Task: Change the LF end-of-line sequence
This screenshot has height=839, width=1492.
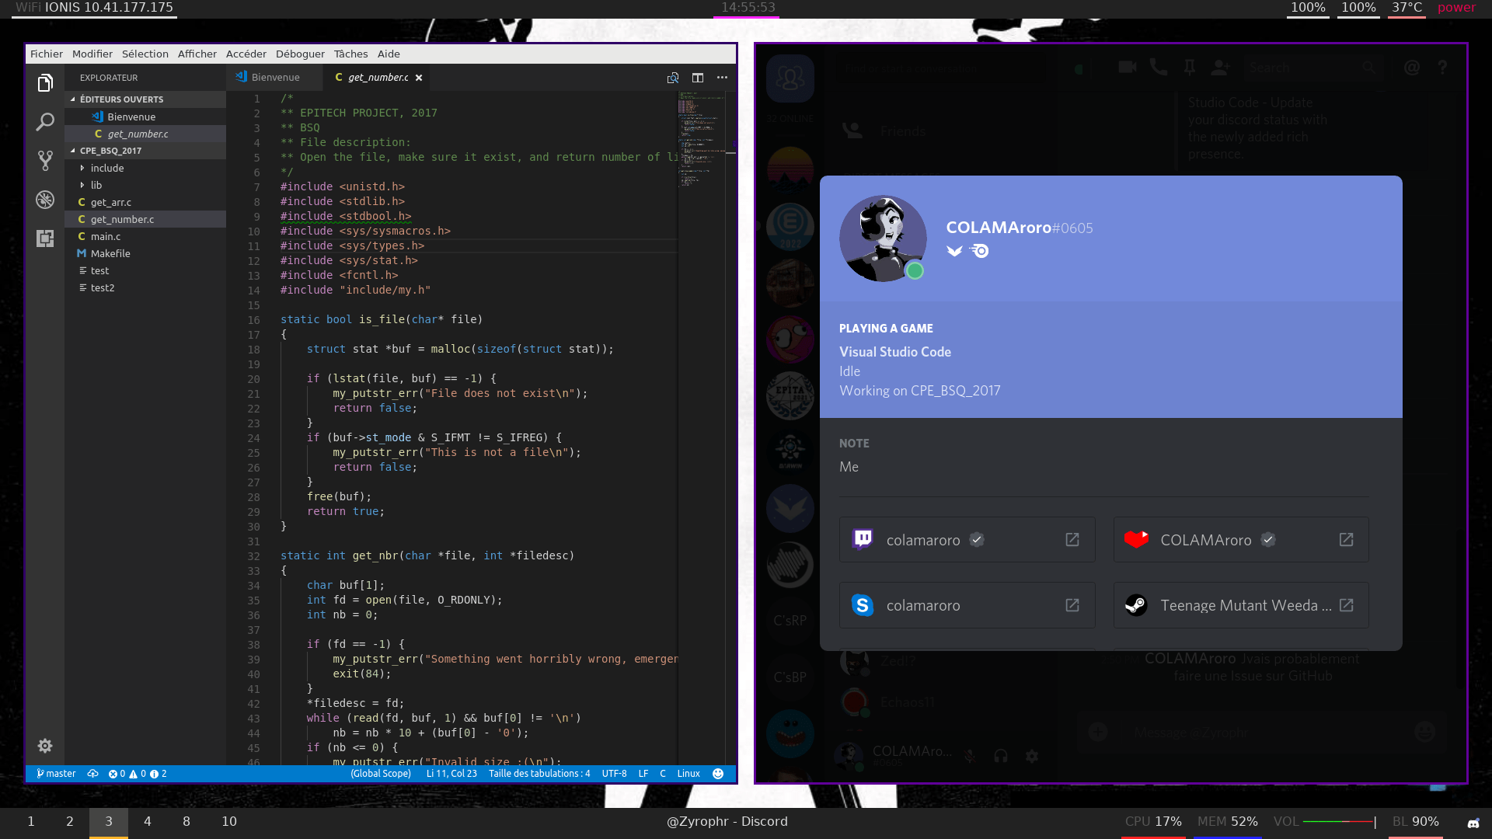Action: point(643,774)
